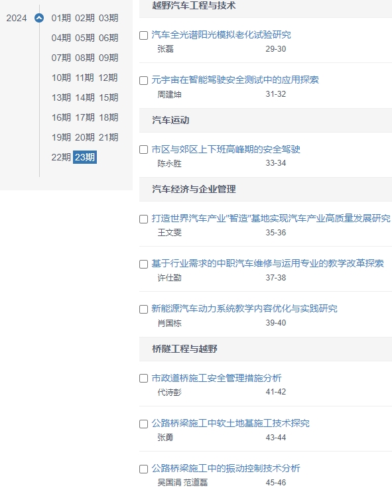The width and height of the screenshot is (392, 492).
Task: Open issue 08期
Action: point(85,58)
